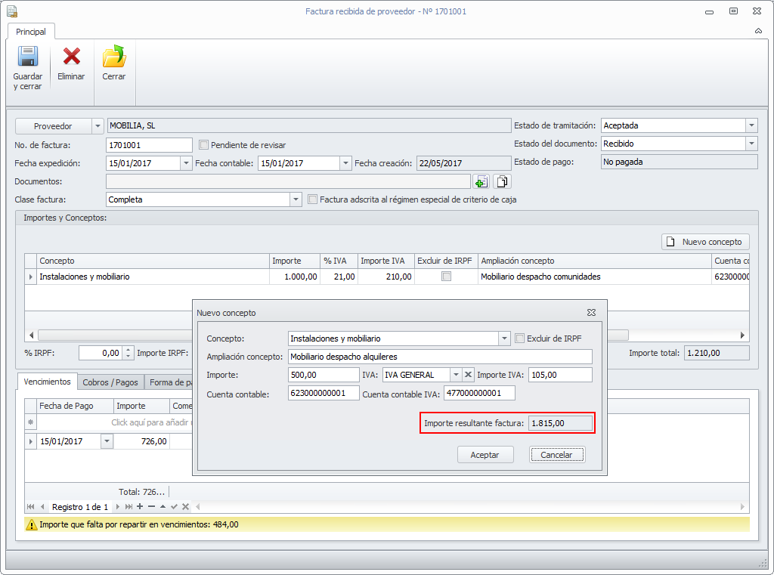
Task: Click the Guardar y cerrar save icon
Action: pos(28,57)
